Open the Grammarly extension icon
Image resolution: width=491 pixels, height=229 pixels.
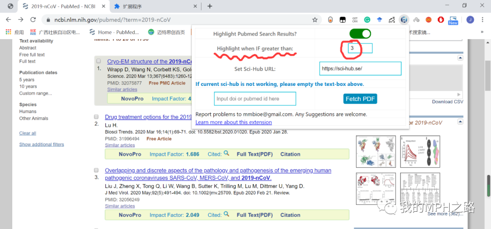point(367,20)
